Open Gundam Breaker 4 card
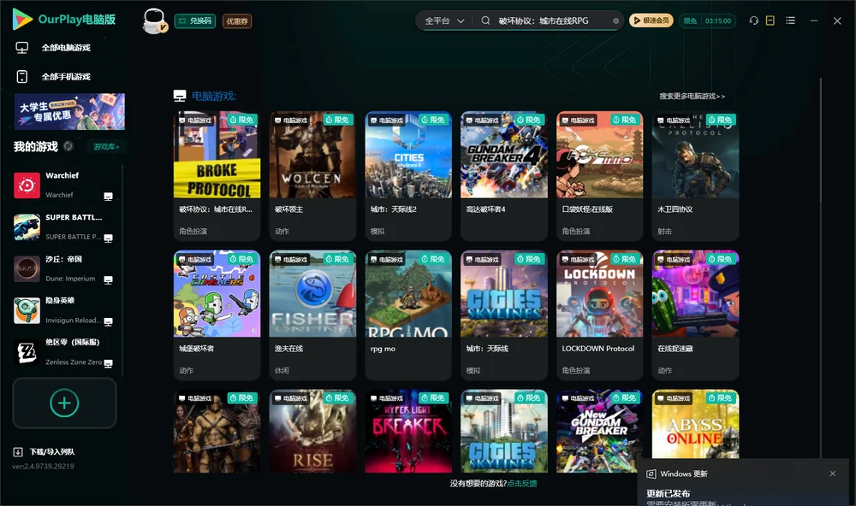This screenshot has width=856, height=506. pos(504,176)
